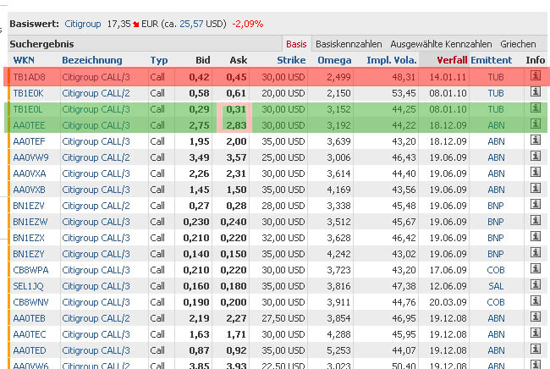This screenshot has width=550, height=369.
Task: Click emittent ABN in AA0TEF row
Action: 496,141
